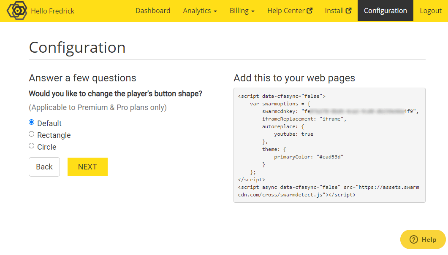
Task: Click the 'youtube: true' code line
Action: tap(293, 134)
